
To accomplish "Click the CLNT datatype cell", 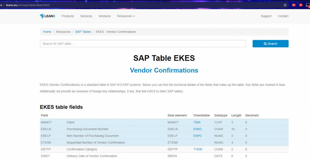I will 218,122.
